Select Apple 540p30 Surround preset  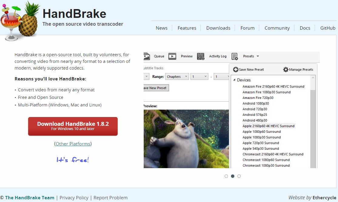pos(261,148)
